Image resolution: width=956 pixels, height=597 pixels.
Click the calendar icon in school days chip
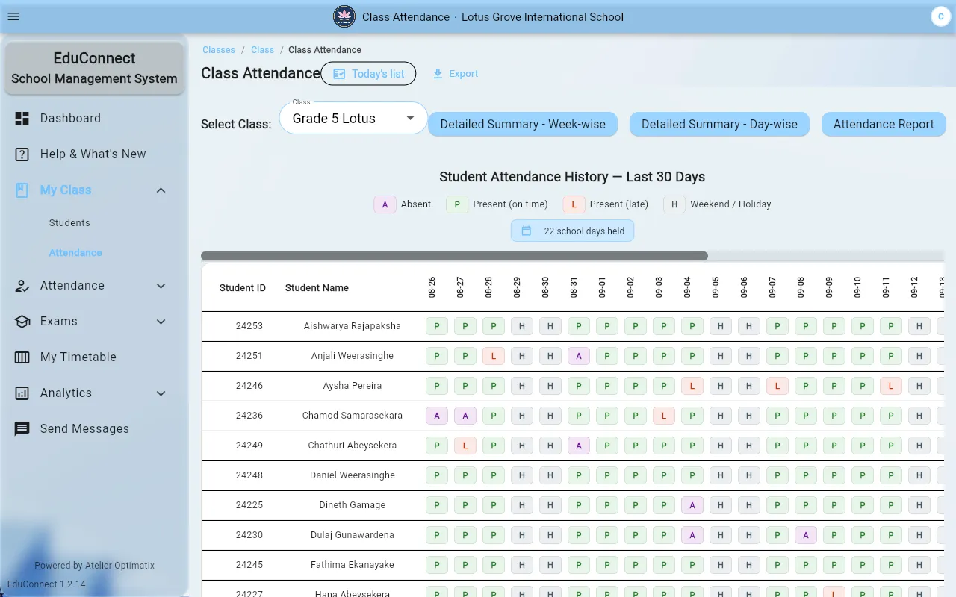(x=526, y=231)
